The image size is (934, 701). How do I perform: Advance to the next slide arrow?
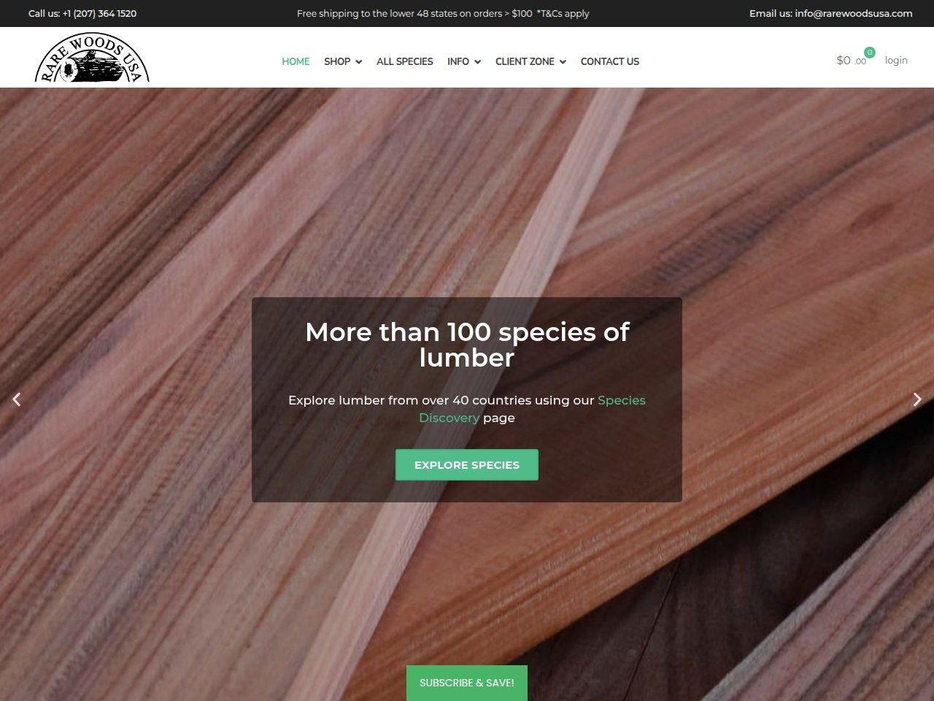click(x=917, y=399)
